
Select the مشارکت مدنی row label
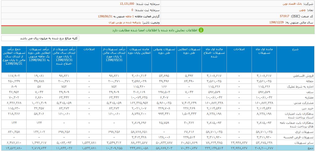304,103
